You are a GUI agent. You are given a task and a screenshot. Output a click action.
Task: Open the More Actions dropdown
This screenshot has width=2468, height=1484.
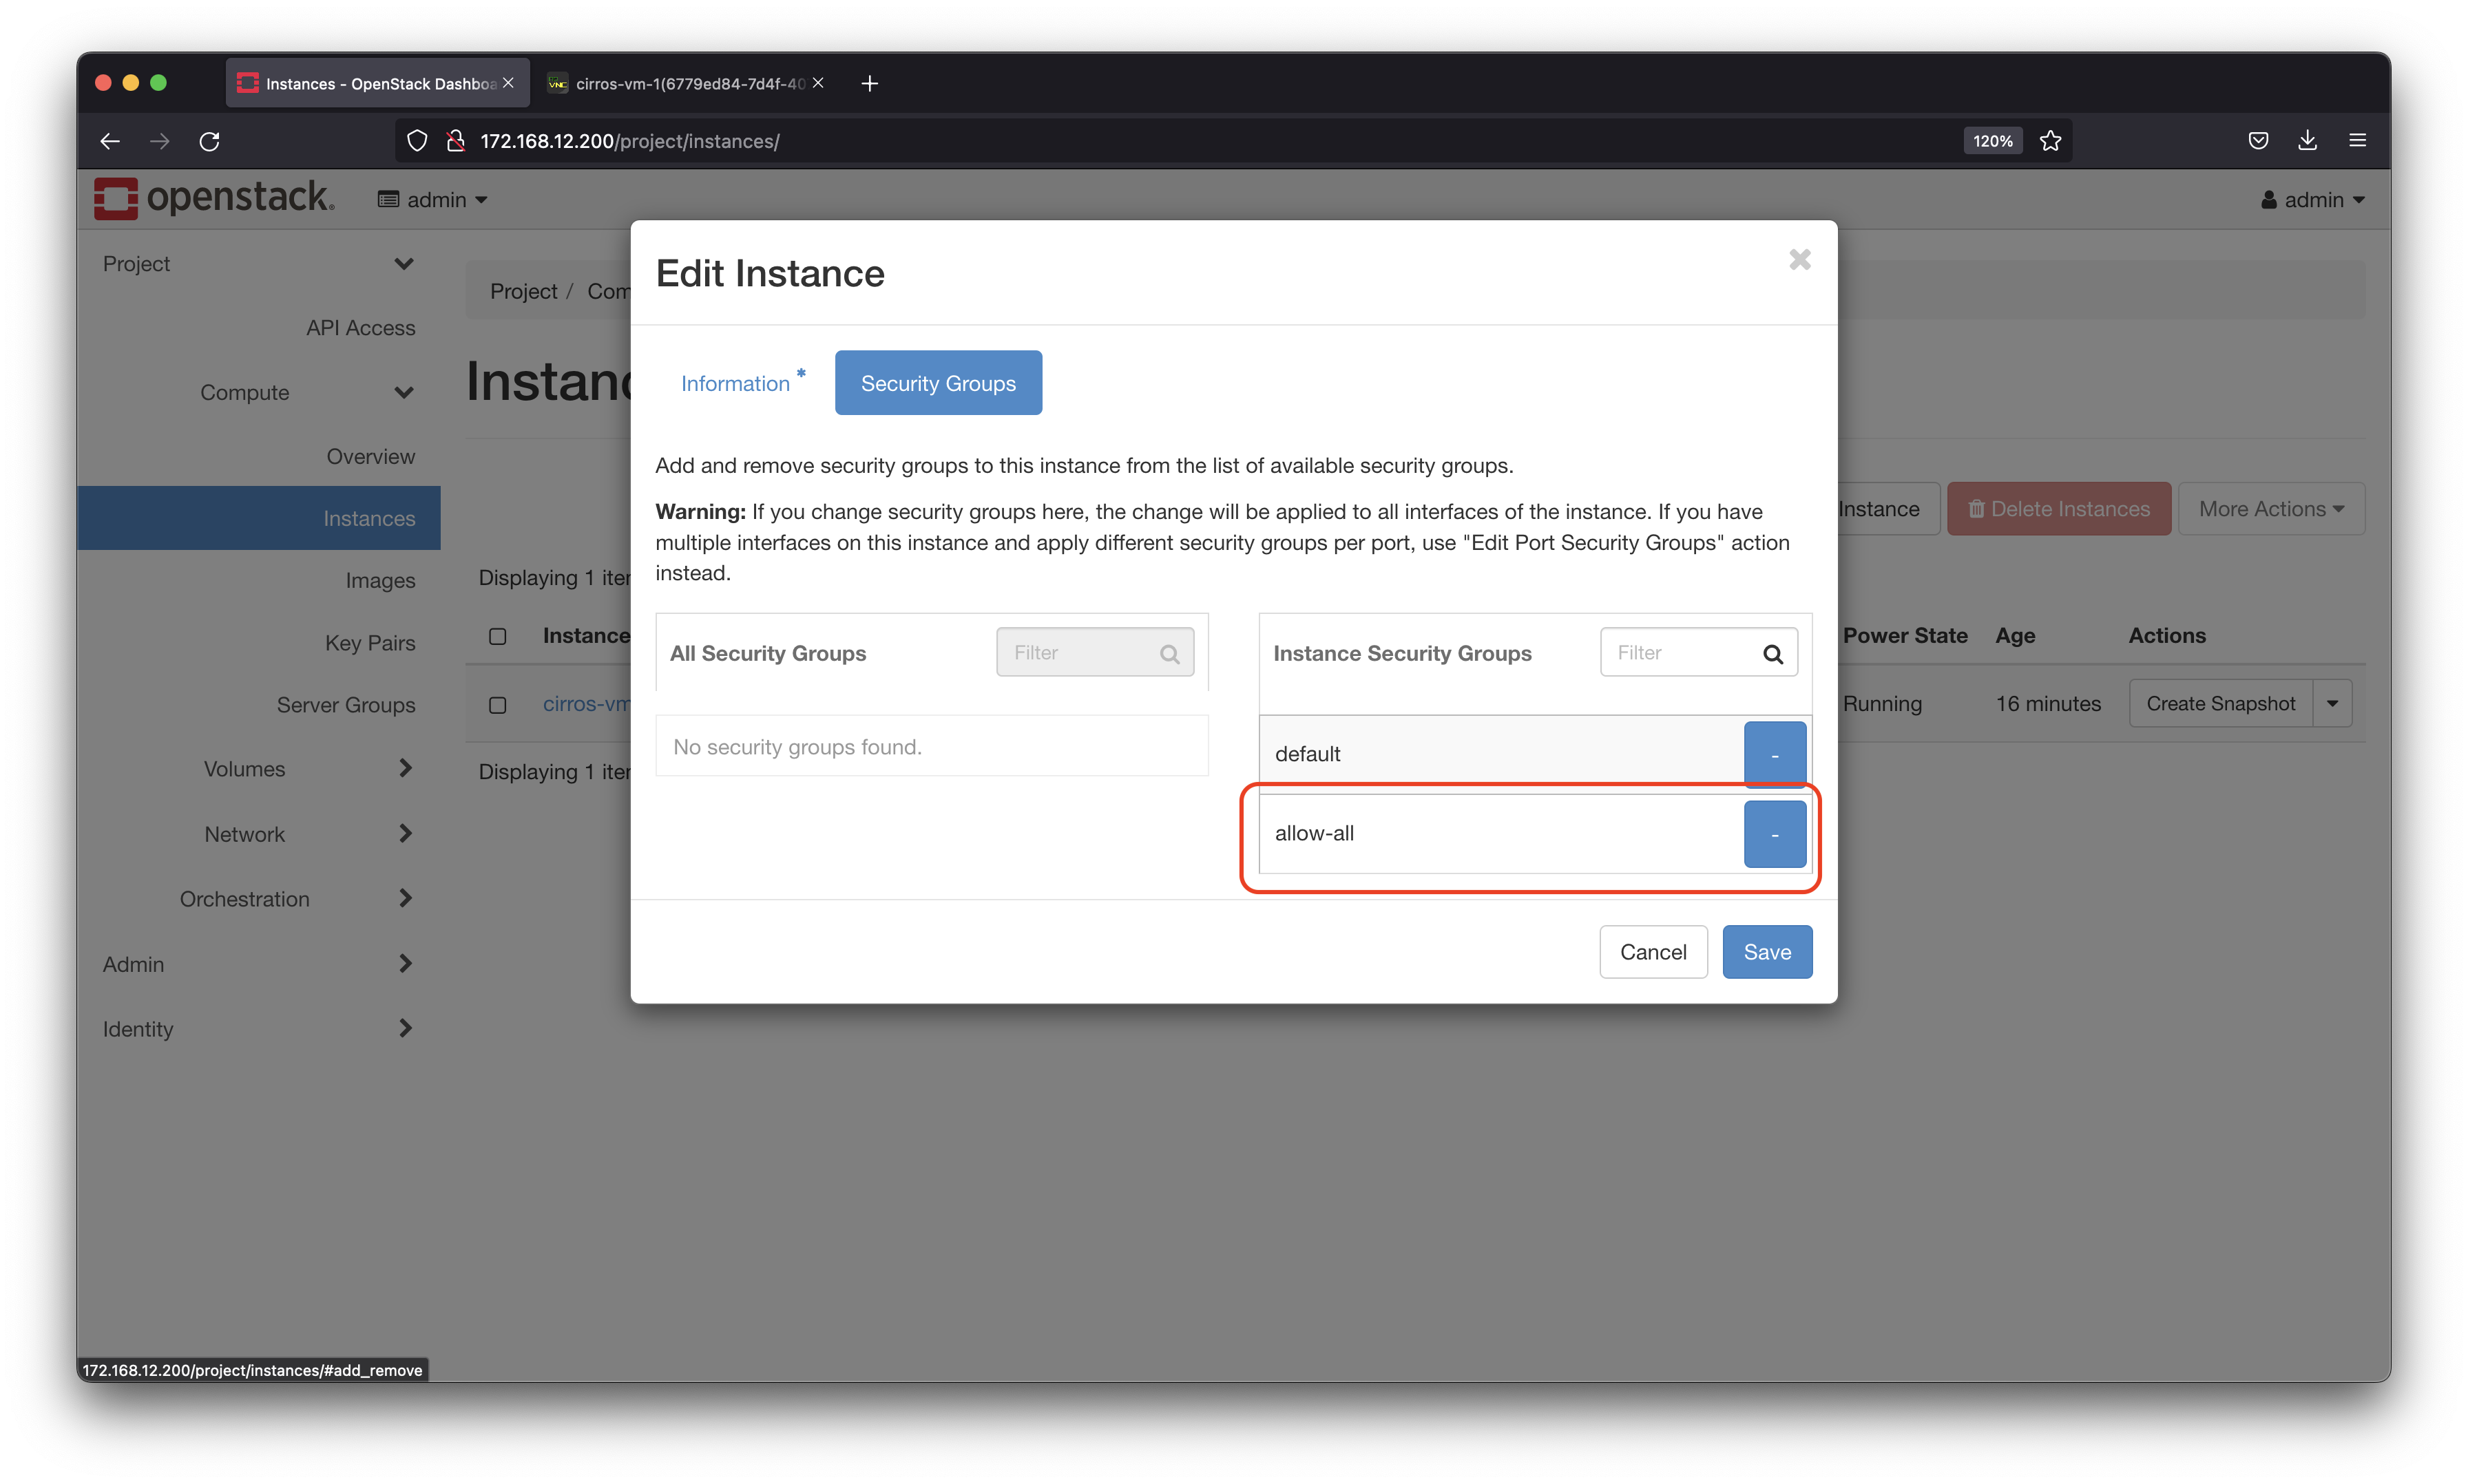coord(2271,509)
